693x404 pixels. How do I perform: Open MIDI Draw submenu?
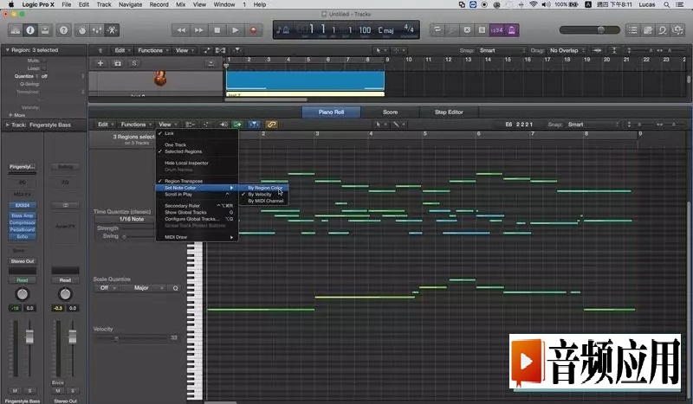pos(198,237)
